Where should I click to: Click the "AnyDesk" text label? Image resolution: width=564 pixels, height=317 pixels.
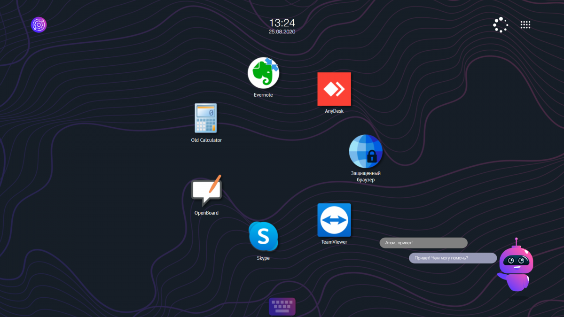pos(334,111)
